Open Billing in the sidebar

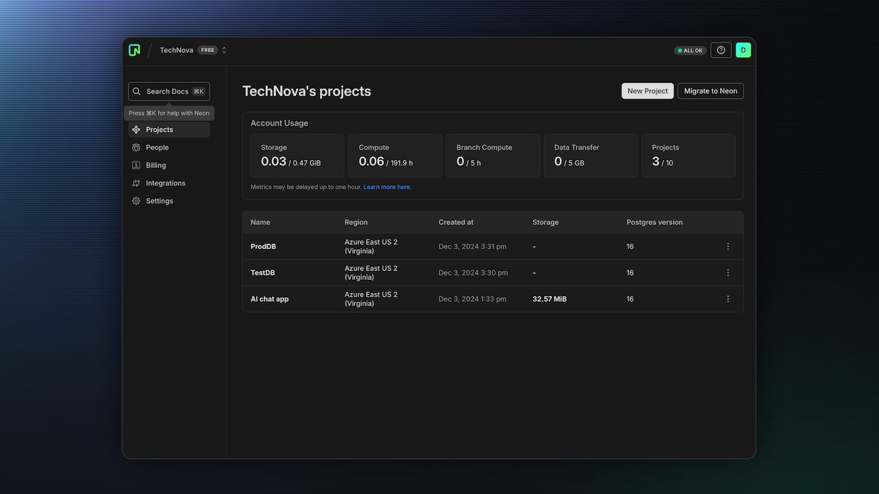[x=169, y=165]
